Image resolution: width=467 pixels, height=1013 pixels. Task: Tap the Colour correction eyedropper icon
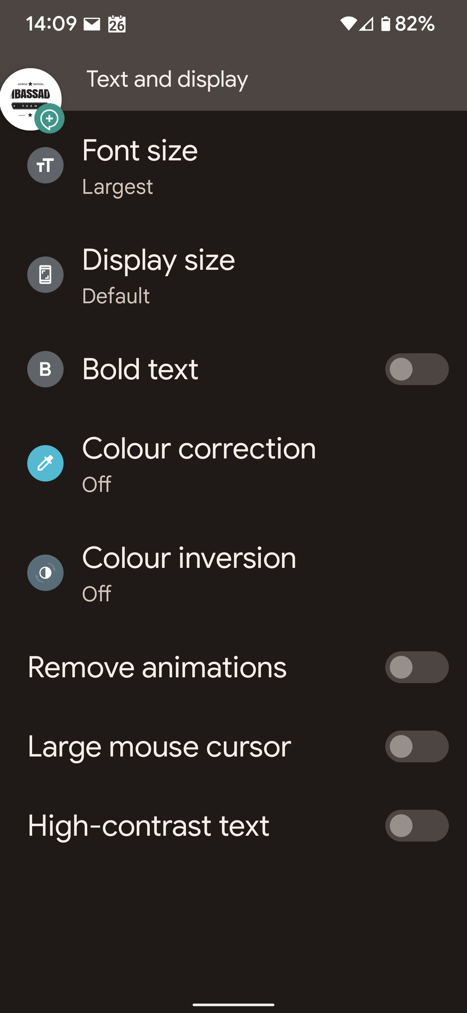tap(45, 463)
